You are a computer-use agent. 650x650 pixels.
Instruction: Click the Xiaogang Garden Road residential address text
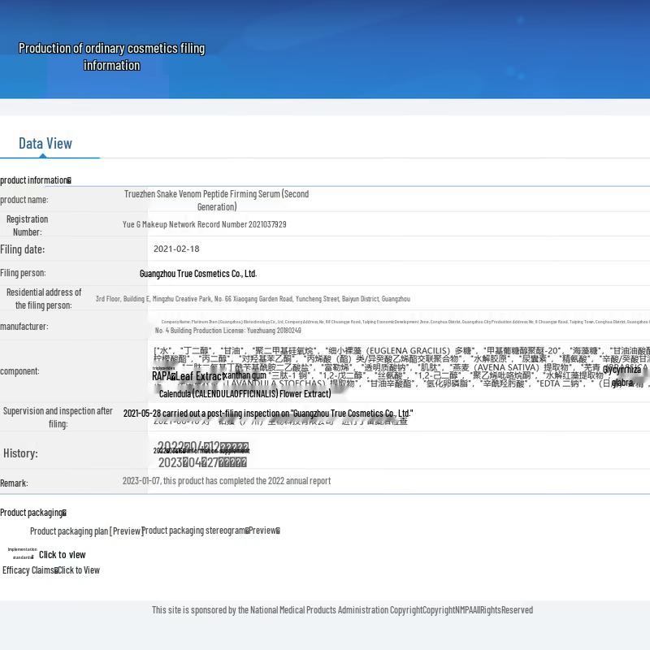253,299
